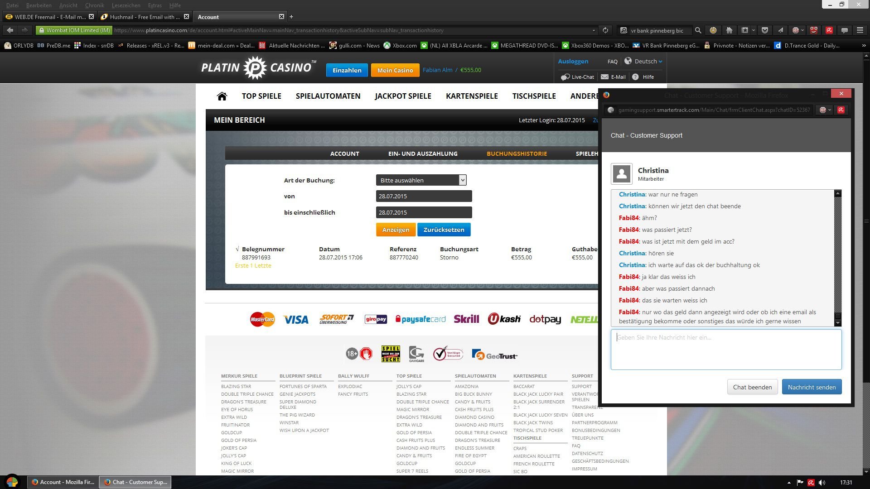Click Avira tray icon
Viewport: 870px width, 489px height.
point(811,483)
